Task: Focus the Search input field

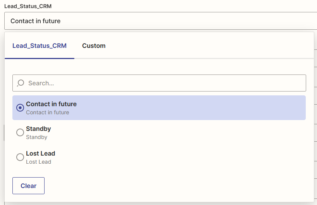Action: point(163,83)
